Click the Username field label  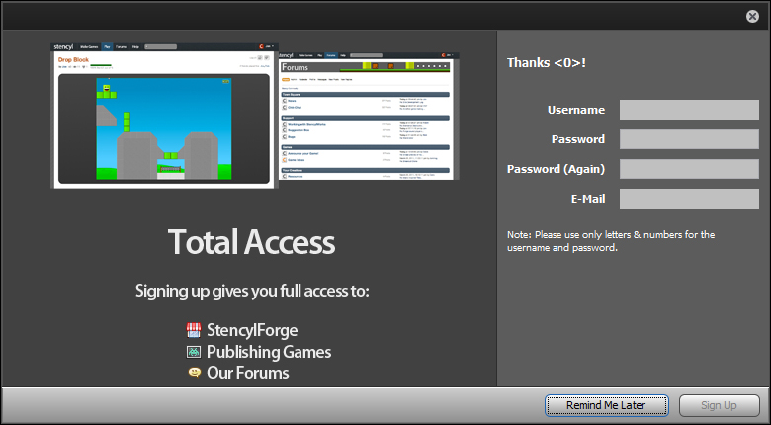pyautogui.click(x=576, y=110)
